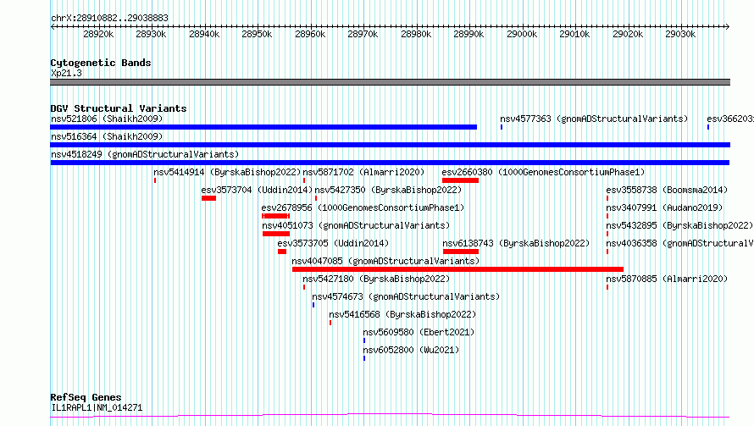Click esv3573705 (Uddin2014) label
754x426 pixels.
tap(333, 243)
